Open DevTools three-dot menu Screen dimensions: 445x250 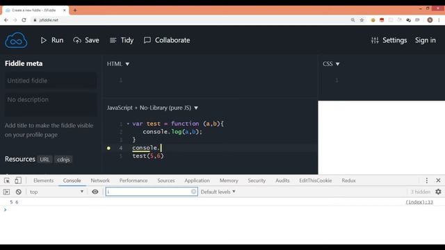click(426, 181)
